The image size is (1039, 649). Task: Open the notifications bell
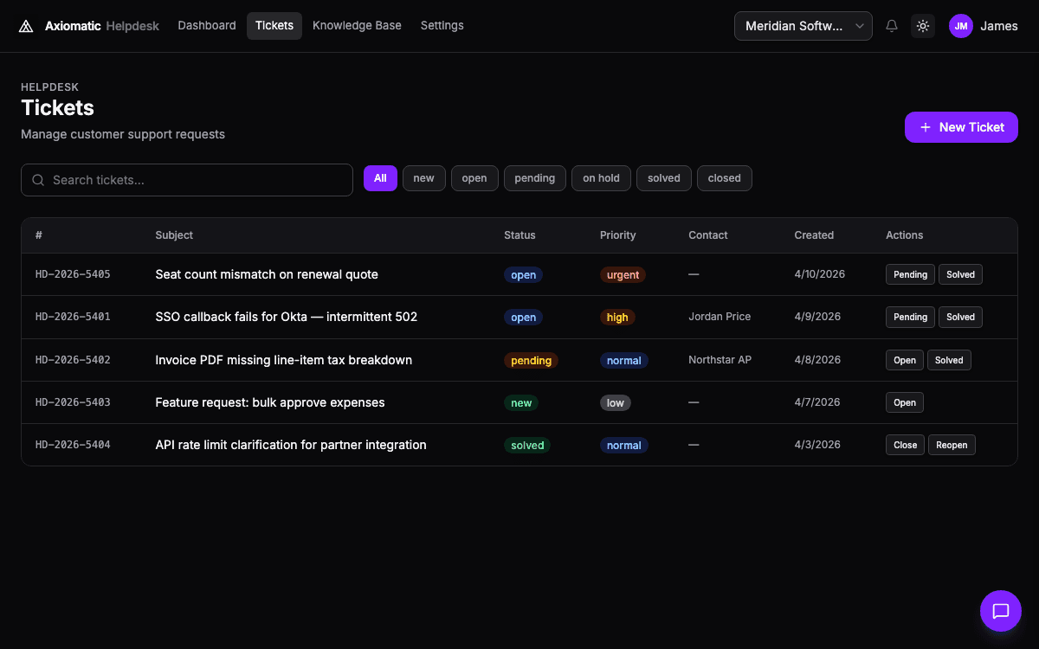coord(892,26)
